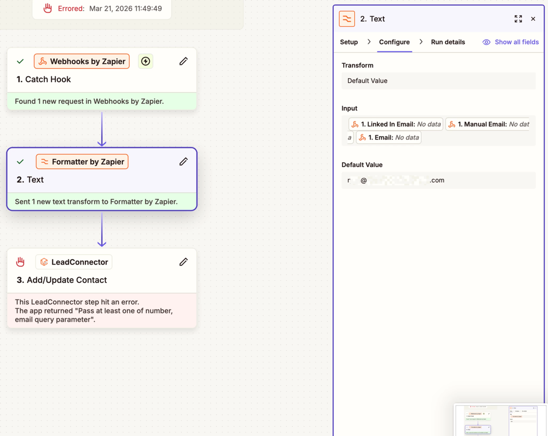Click the edit pencil on Catch Hook step
Image resolution: width=548 pixels, height=436 pixels.
183,61
